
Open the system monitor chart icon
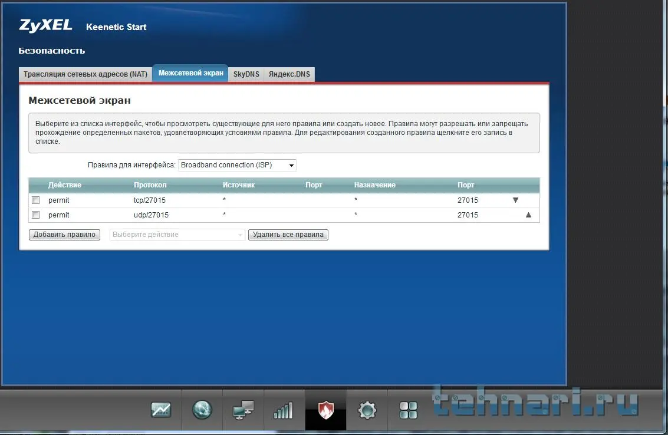point(161,410)
